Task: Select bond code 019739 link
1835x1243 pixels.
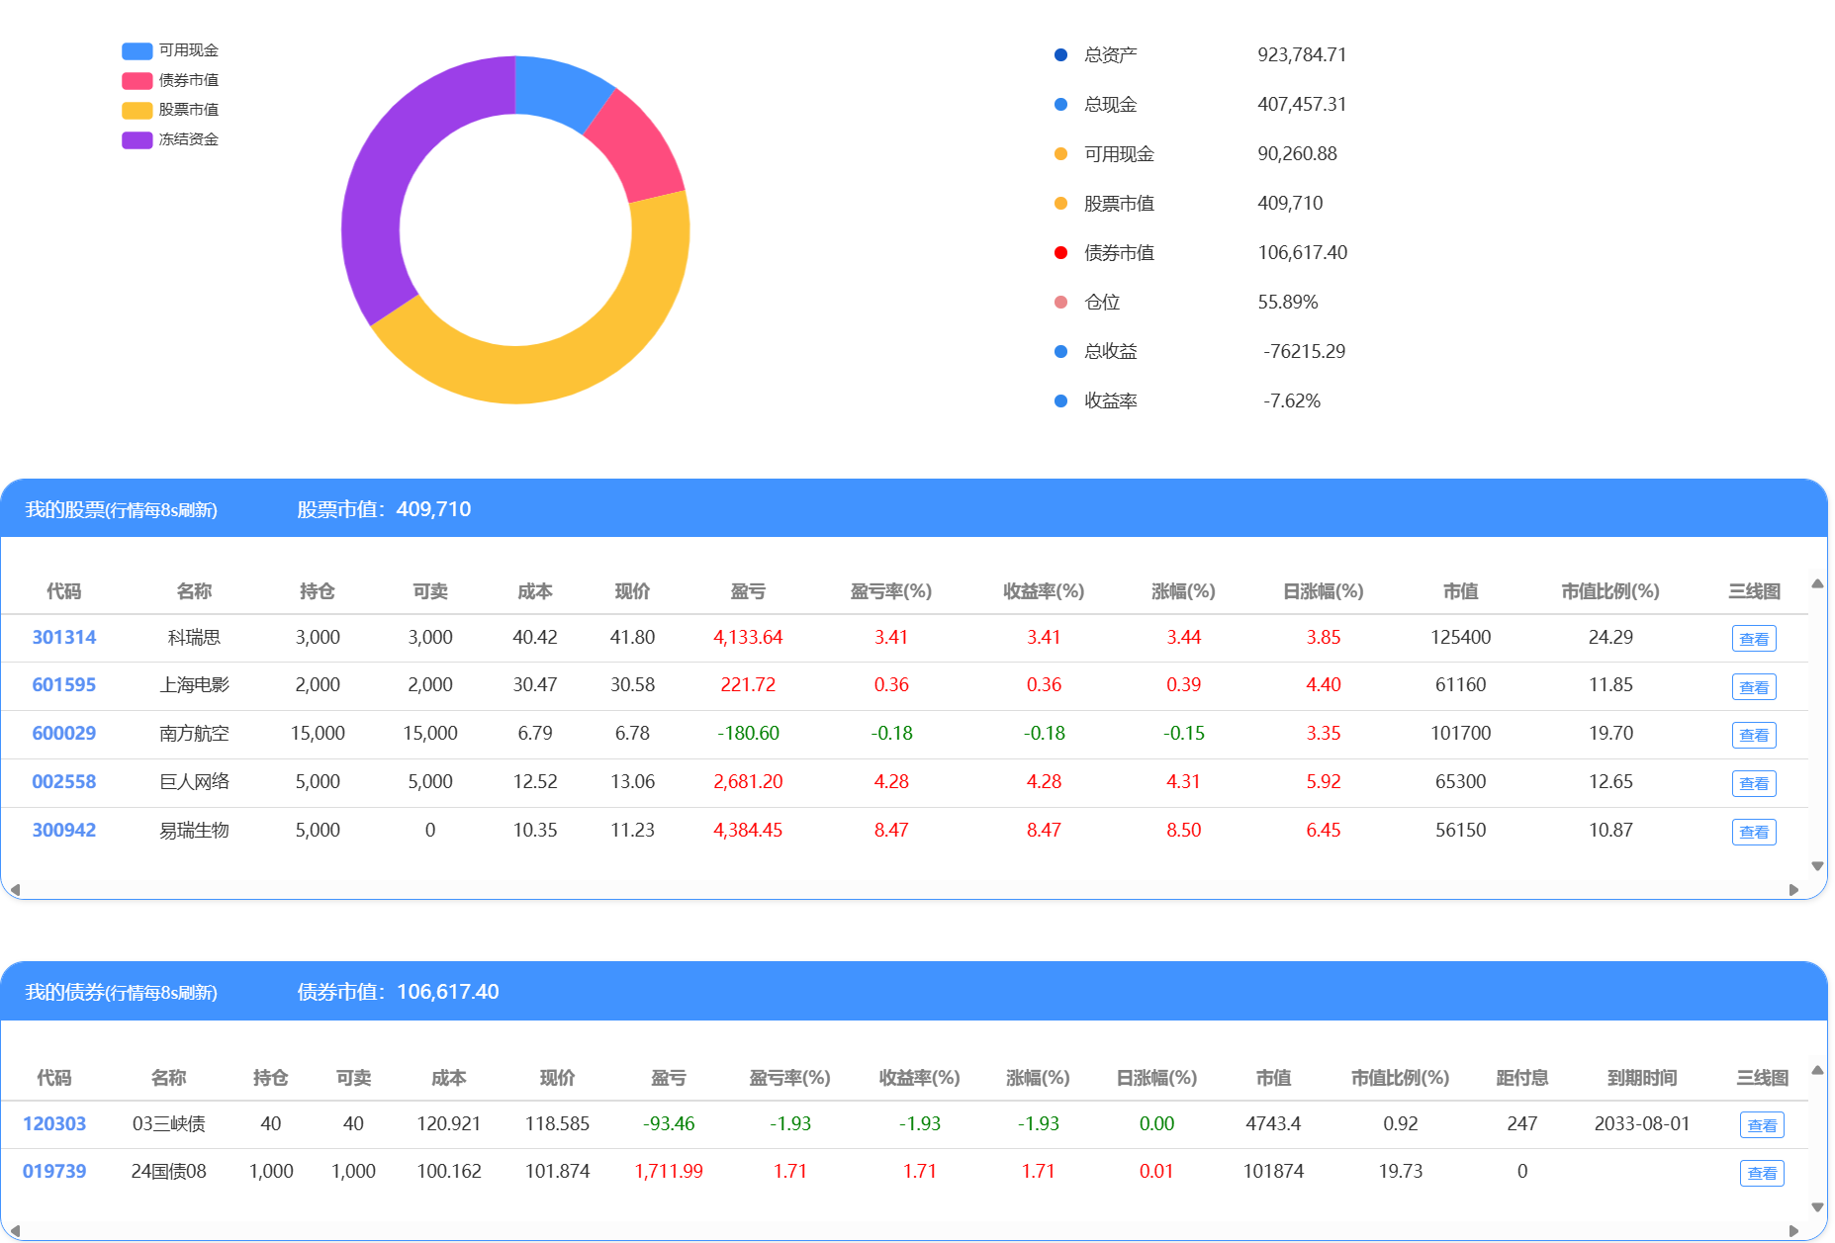Action: pos(54,1172)
